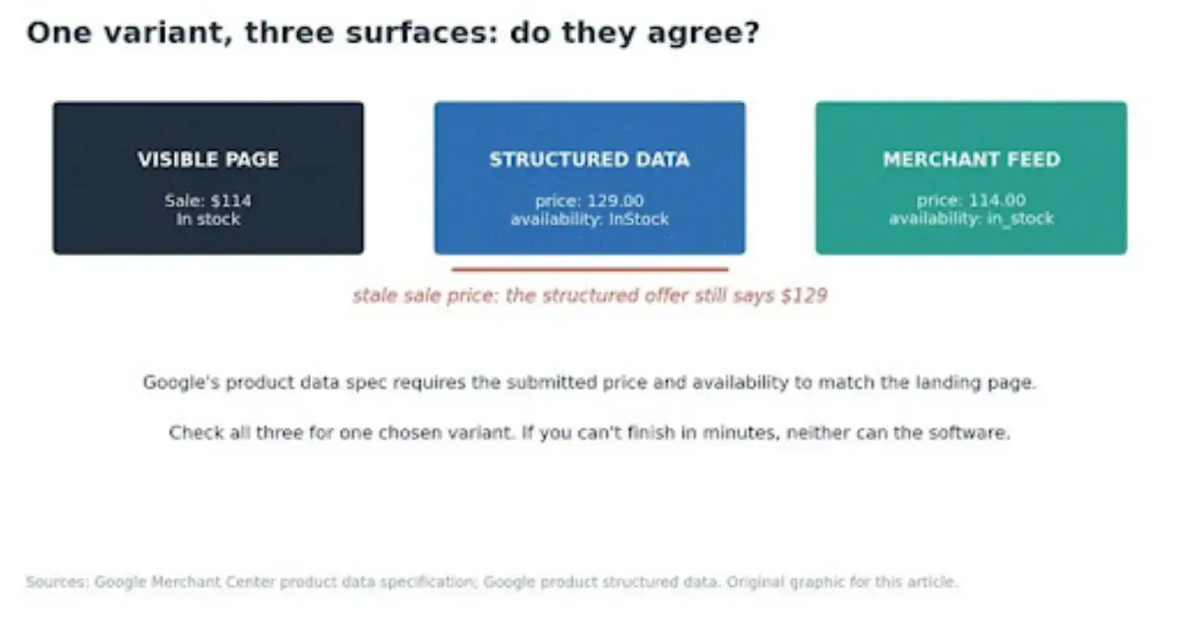
Task: Click the Google's product data spec sentence
Action: [x=589, y=383]
